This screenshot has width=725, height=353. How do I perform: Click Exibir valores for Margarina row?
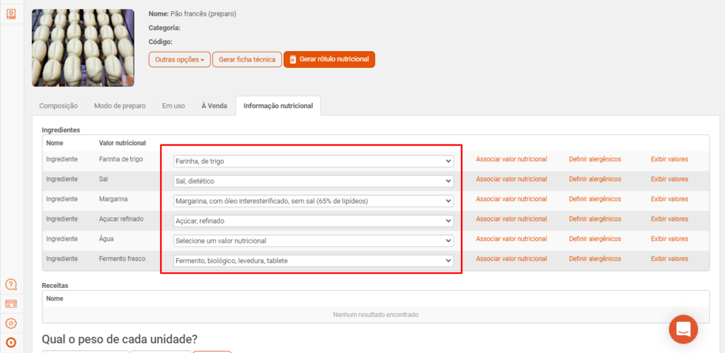click(670, 199)
